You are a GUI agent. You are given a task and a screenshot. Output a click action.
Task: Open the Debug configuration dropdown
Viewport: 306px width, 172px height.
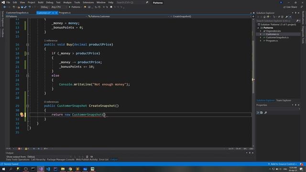[x=44, y=7]
